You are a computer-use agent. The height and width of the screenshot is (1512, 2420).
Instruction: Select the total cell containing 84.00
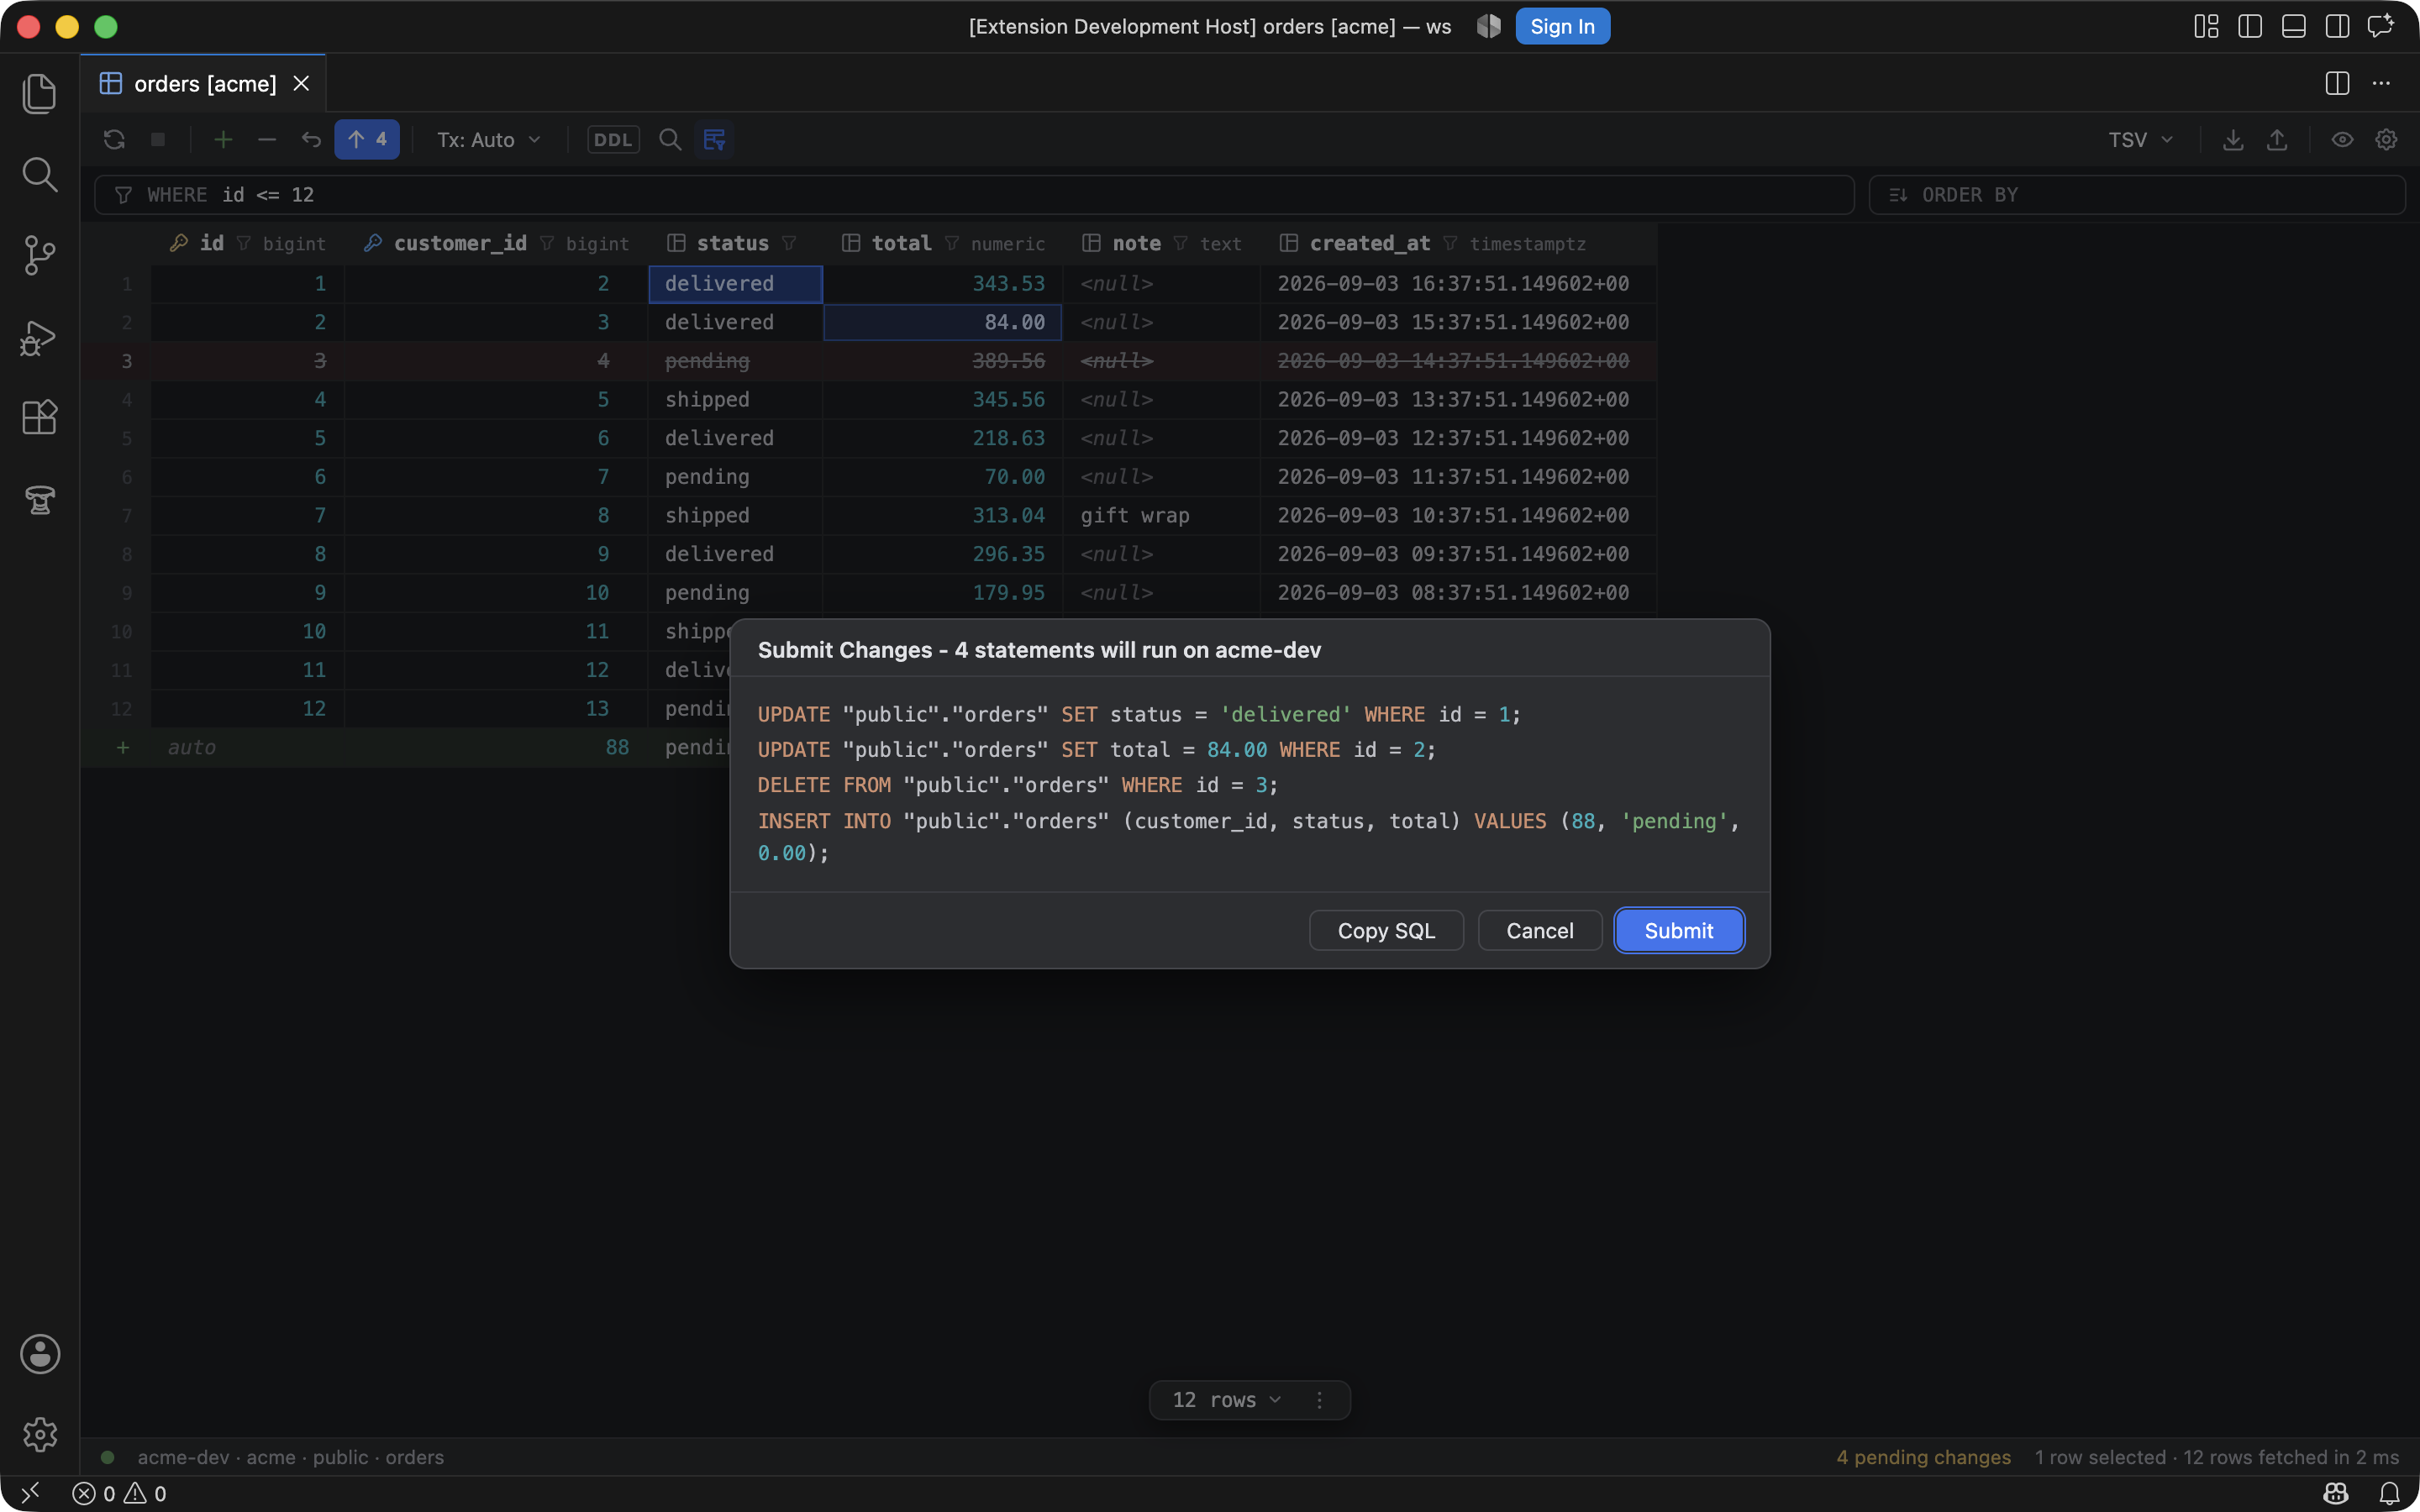[942, 322]
